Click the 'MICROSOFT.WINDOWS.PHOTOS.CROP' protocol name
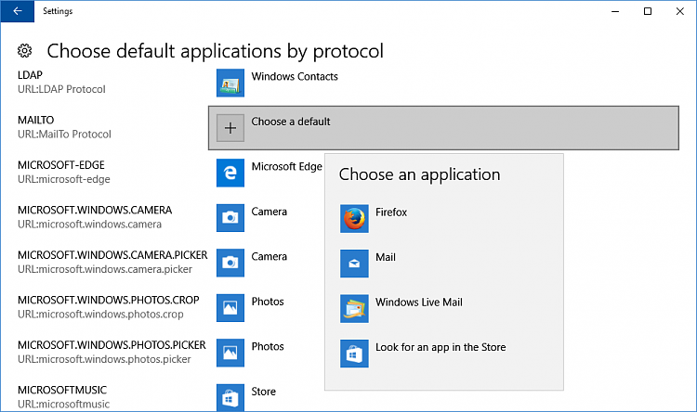 [109, 300]
